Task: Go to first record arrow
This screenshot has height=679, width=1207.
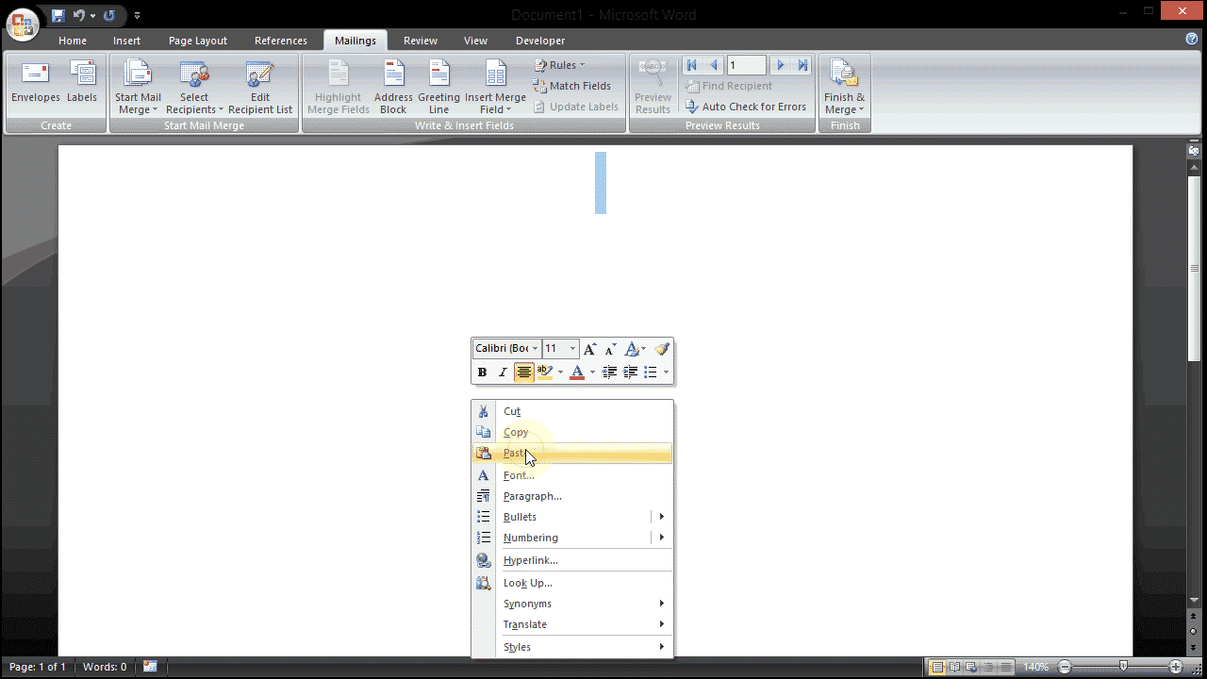Action: pyautogui.click(x=691, y=65)
